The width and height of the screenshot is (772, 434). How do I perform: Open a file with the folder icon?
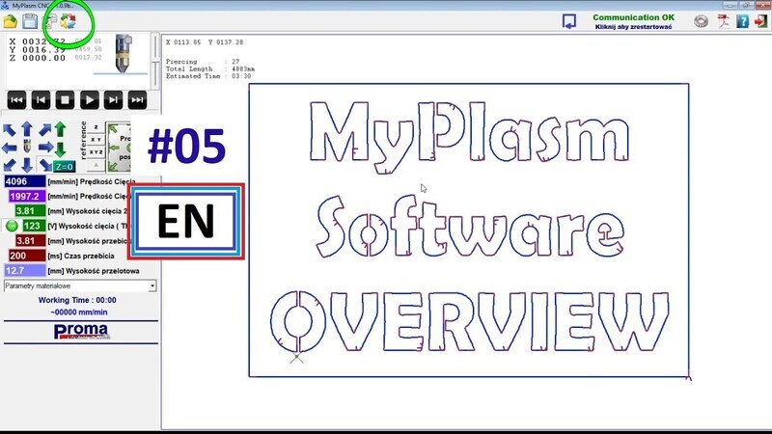[x=10, y=21]
